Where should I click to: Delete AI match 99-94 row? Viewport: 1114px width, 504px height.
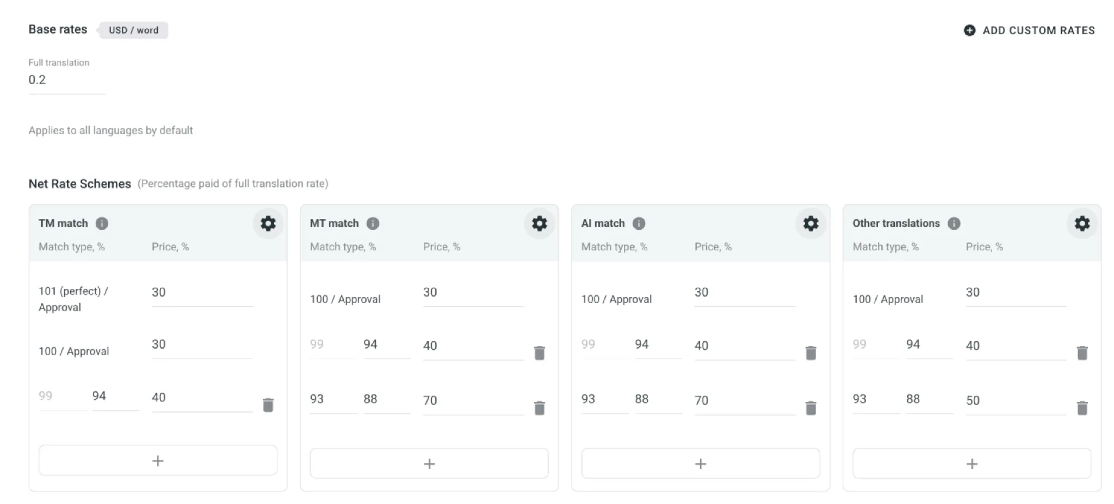pos(811,353)
